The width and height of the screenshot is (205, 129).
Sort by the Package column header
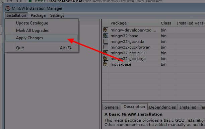click(x=134, y=23)
